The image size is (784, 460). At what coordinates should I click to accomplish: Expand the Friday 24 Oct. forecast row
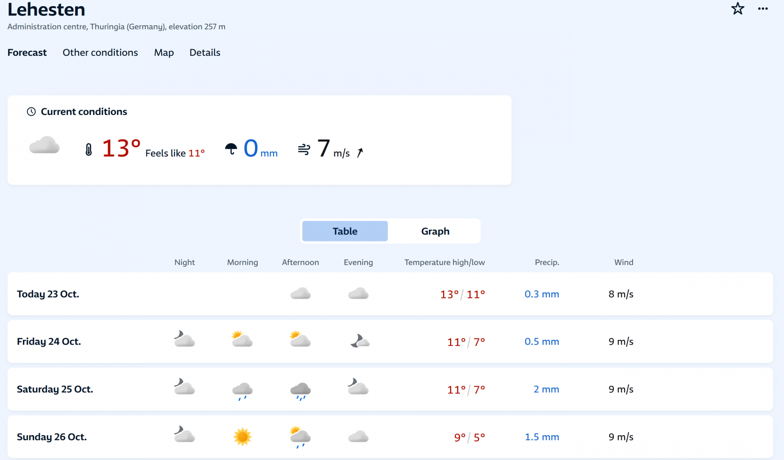point(49,341)
